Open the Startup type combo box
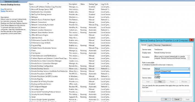The width and height of the screenshot is (195, 102). click(172, 69)
